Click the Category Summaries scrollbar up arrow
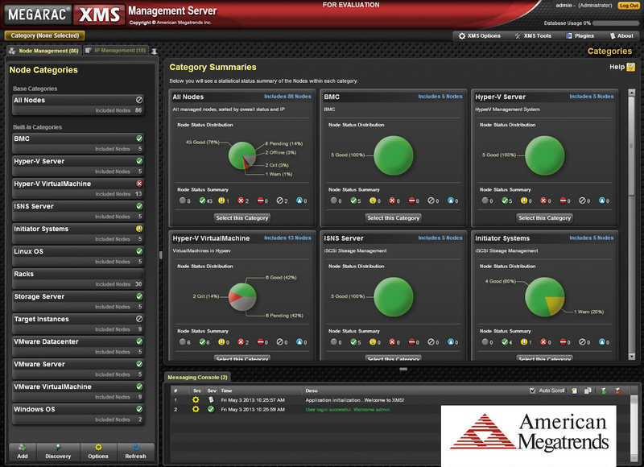This screenshot has width=644, height=467. 632,93
